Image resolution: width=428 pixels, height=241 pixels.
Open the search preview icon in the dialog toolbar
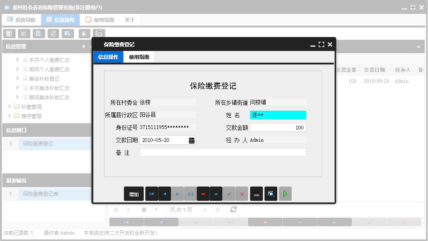coord(271,193)
